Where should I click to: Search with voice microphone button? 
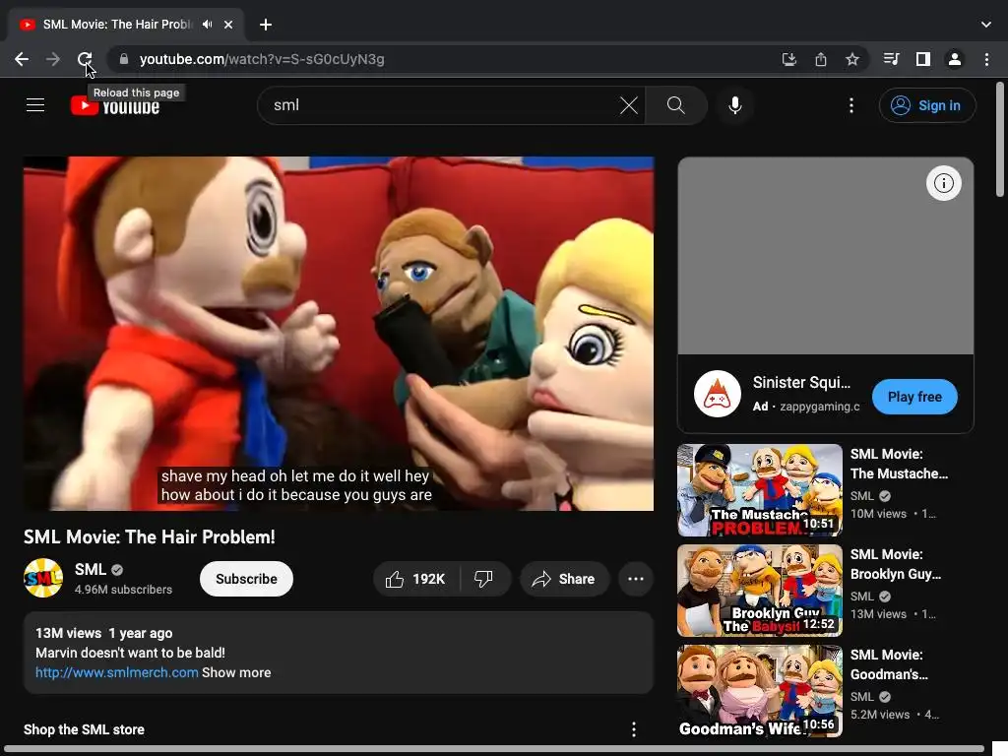pyautogui.click(x=734, y=104)
